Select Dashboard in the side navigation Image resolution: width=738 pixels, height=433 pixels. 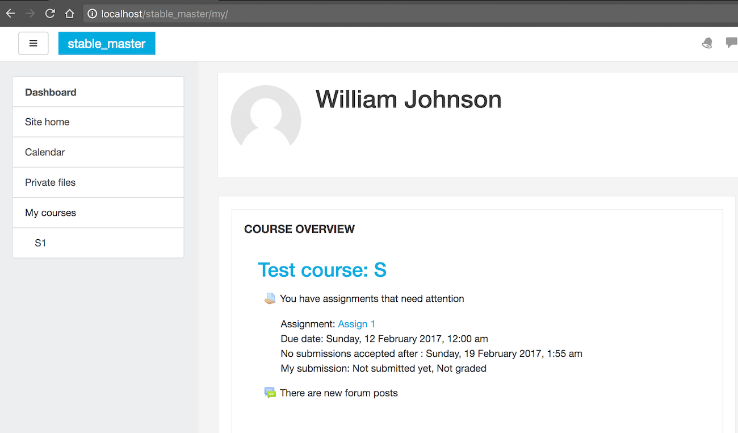(98, 92)
